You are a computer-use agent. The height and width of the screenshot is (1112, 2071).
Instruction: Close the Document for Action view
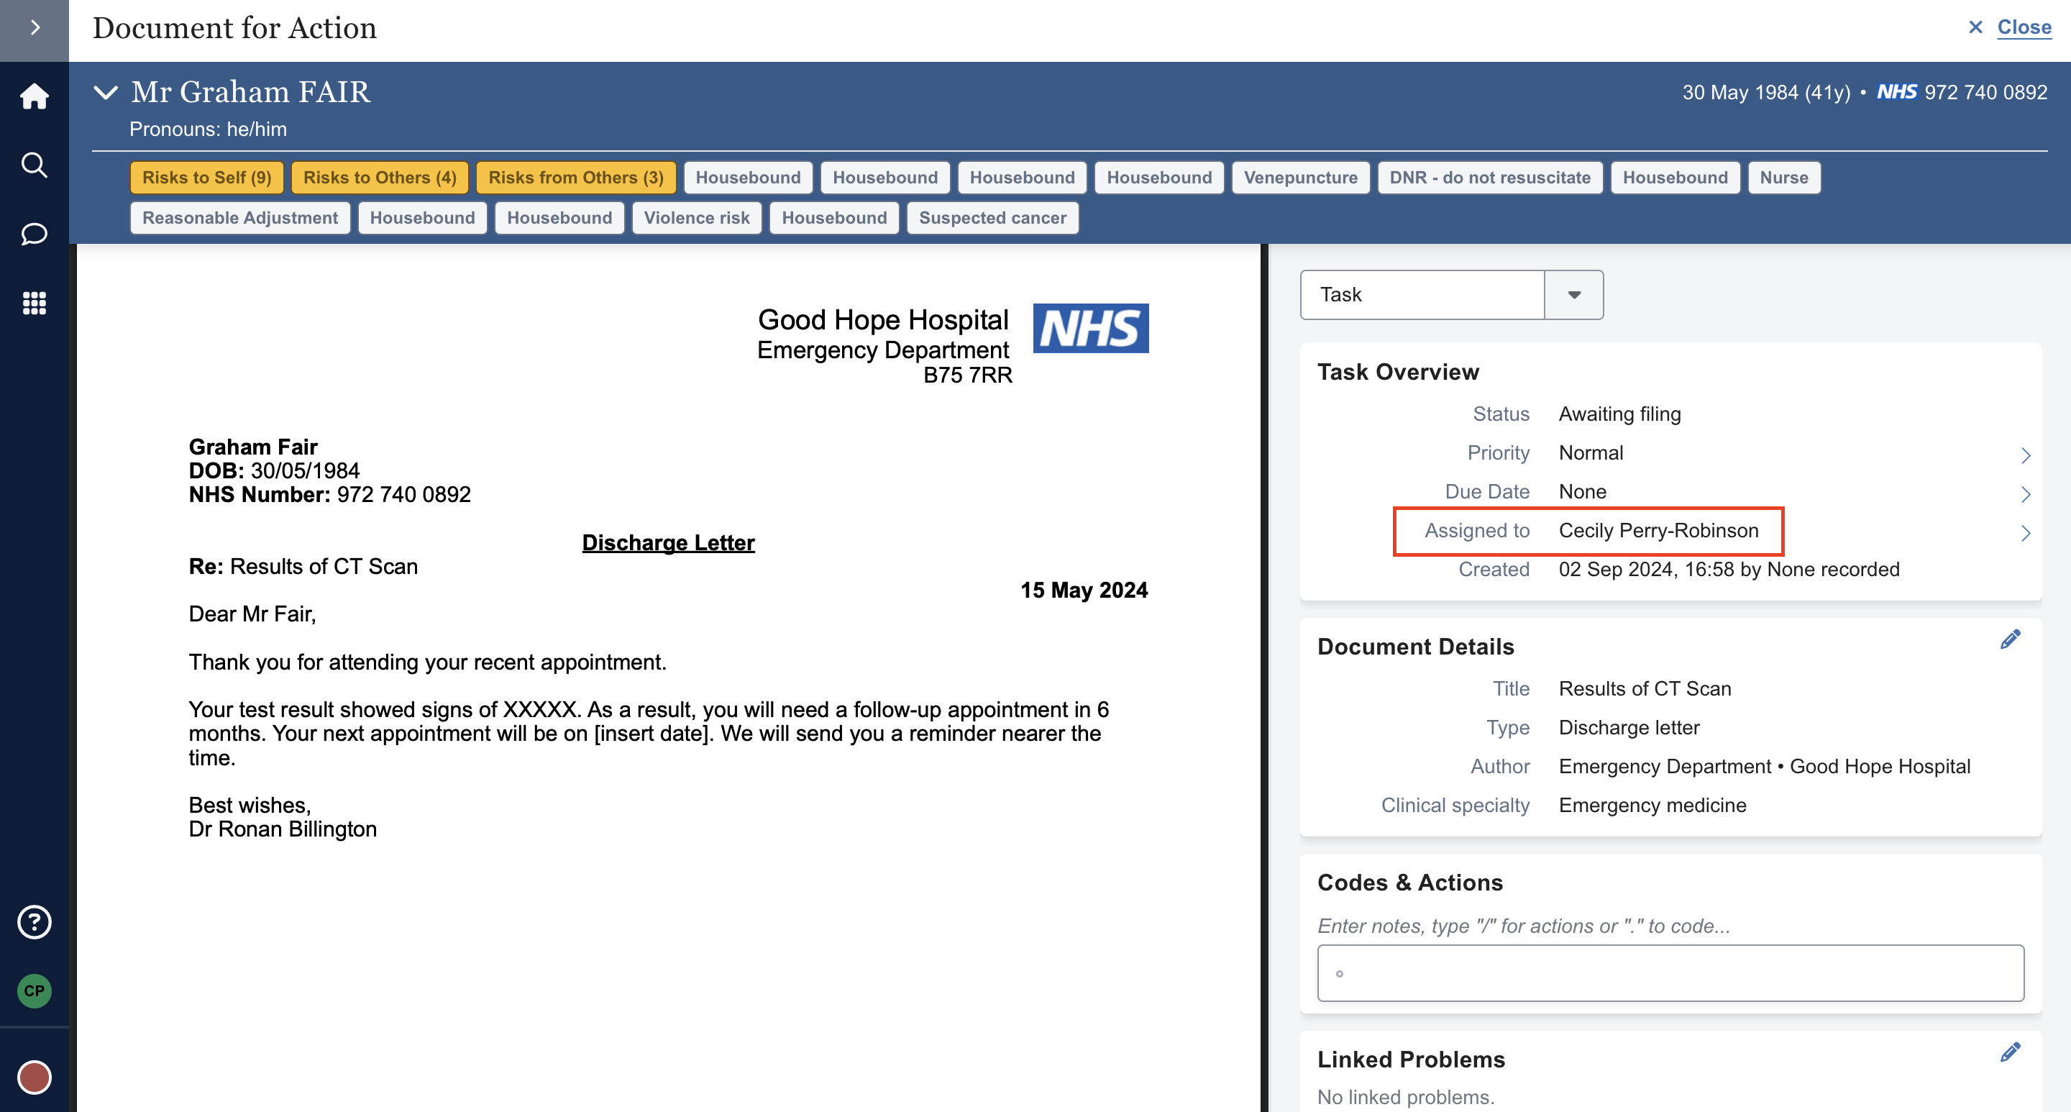2023,27
